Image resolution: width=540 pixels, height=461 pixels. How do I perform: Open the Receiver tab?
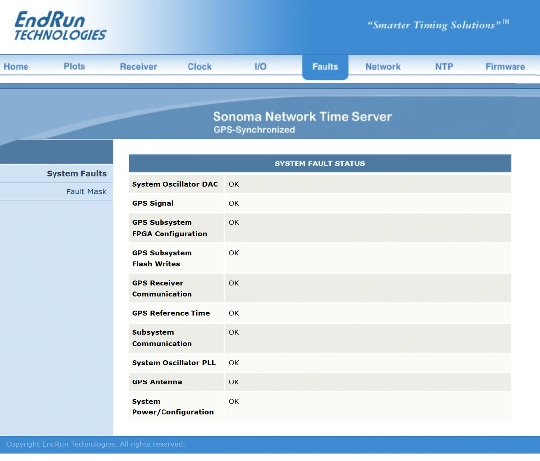pyautogui.click(x=138, y=66)
